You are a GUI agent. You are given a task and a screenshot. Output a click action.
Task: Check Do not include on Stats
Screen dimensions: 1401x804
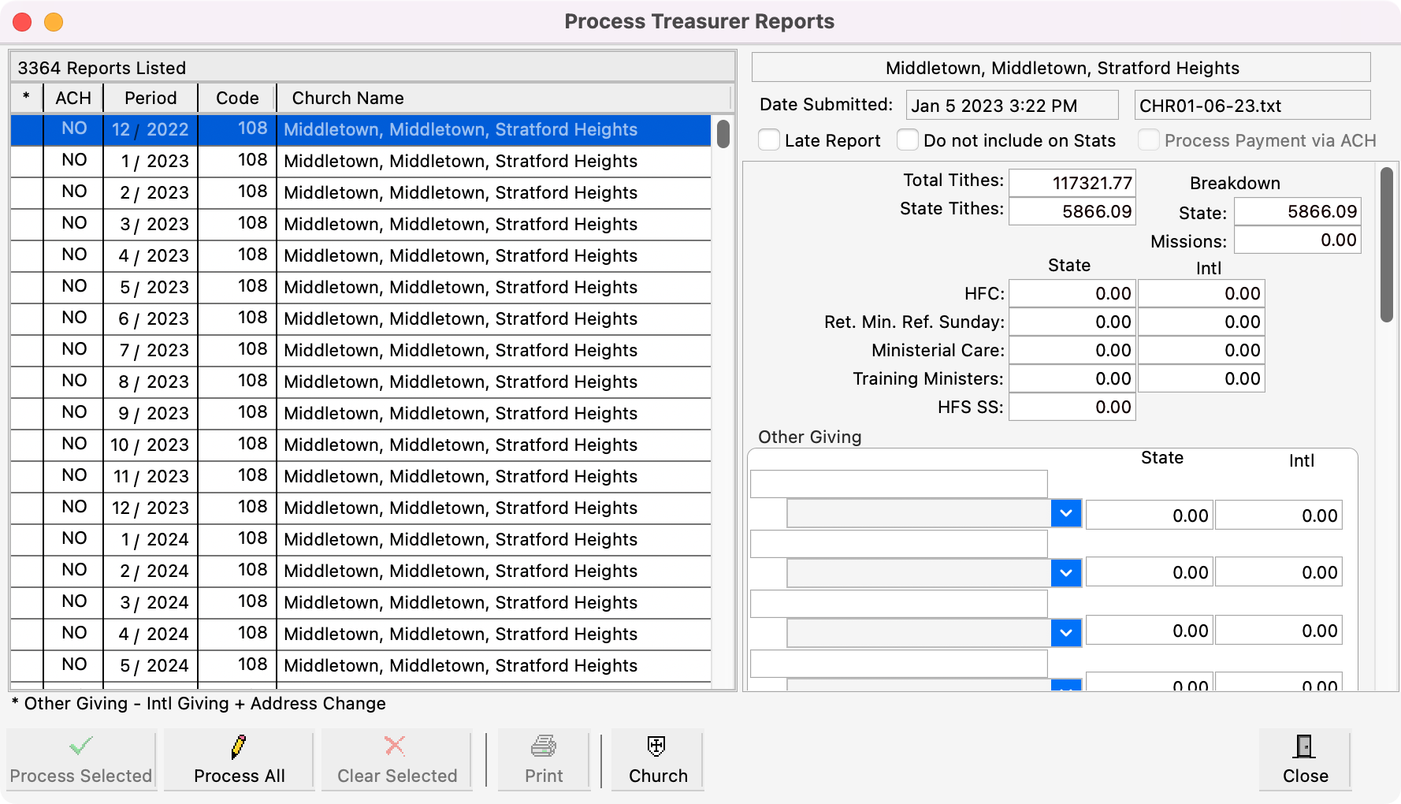(908, 139)
